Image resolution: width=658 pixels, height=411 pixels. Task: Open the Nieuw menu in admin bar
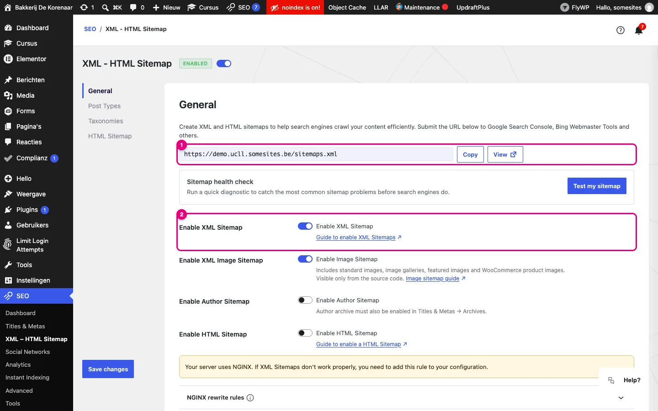click(x=166, y=7)
